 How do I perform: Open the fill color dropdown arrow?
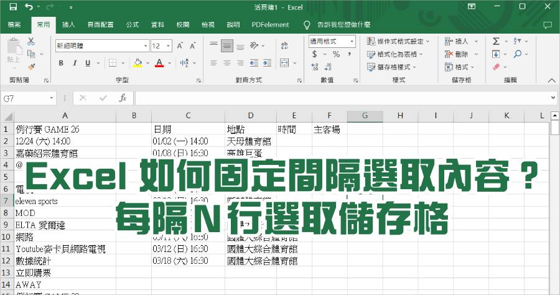(147, 63)
